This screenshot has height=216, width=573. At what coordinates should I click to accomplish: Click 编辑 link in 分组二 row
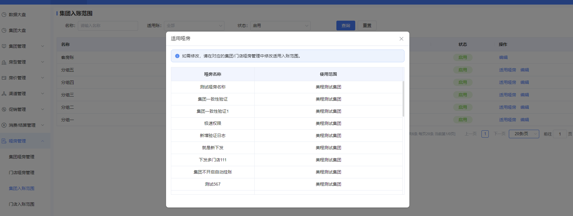[525, 107]
